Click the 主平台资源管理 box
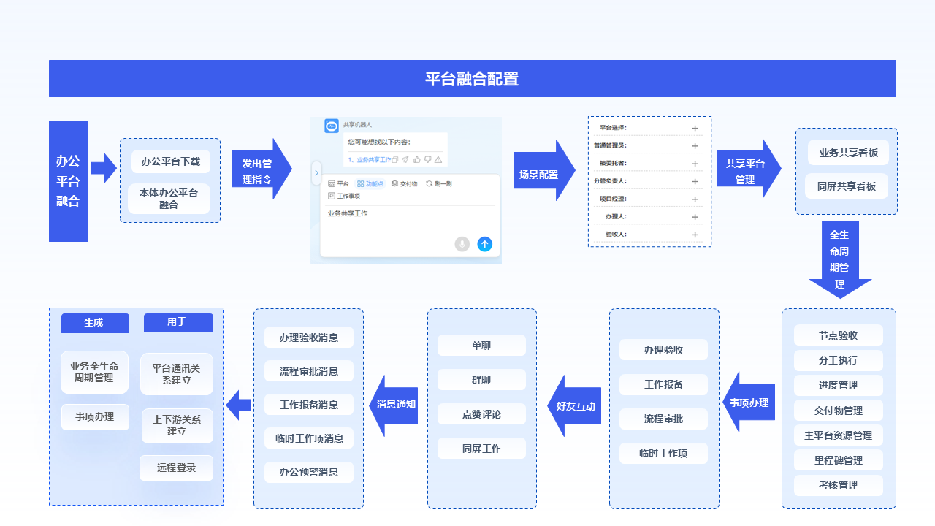935x526 pixels. point(839,435)
